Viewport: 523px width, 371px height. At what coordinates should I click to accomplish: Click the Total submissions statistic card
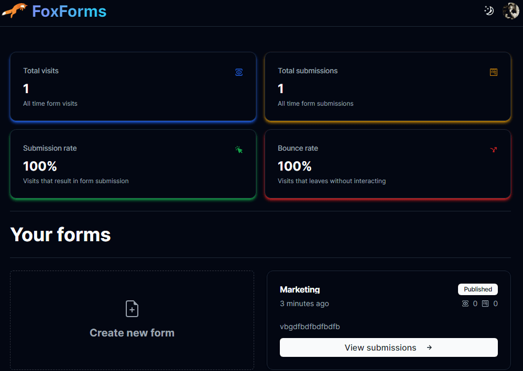pyautogui.click(x=387, y=87)
